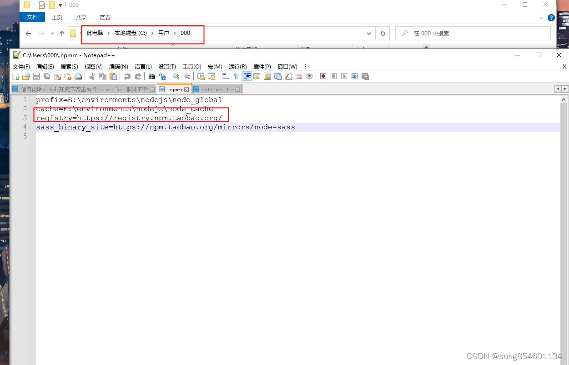Refresh the 000 folder view

pyautogui.click(x=383, y=33)
